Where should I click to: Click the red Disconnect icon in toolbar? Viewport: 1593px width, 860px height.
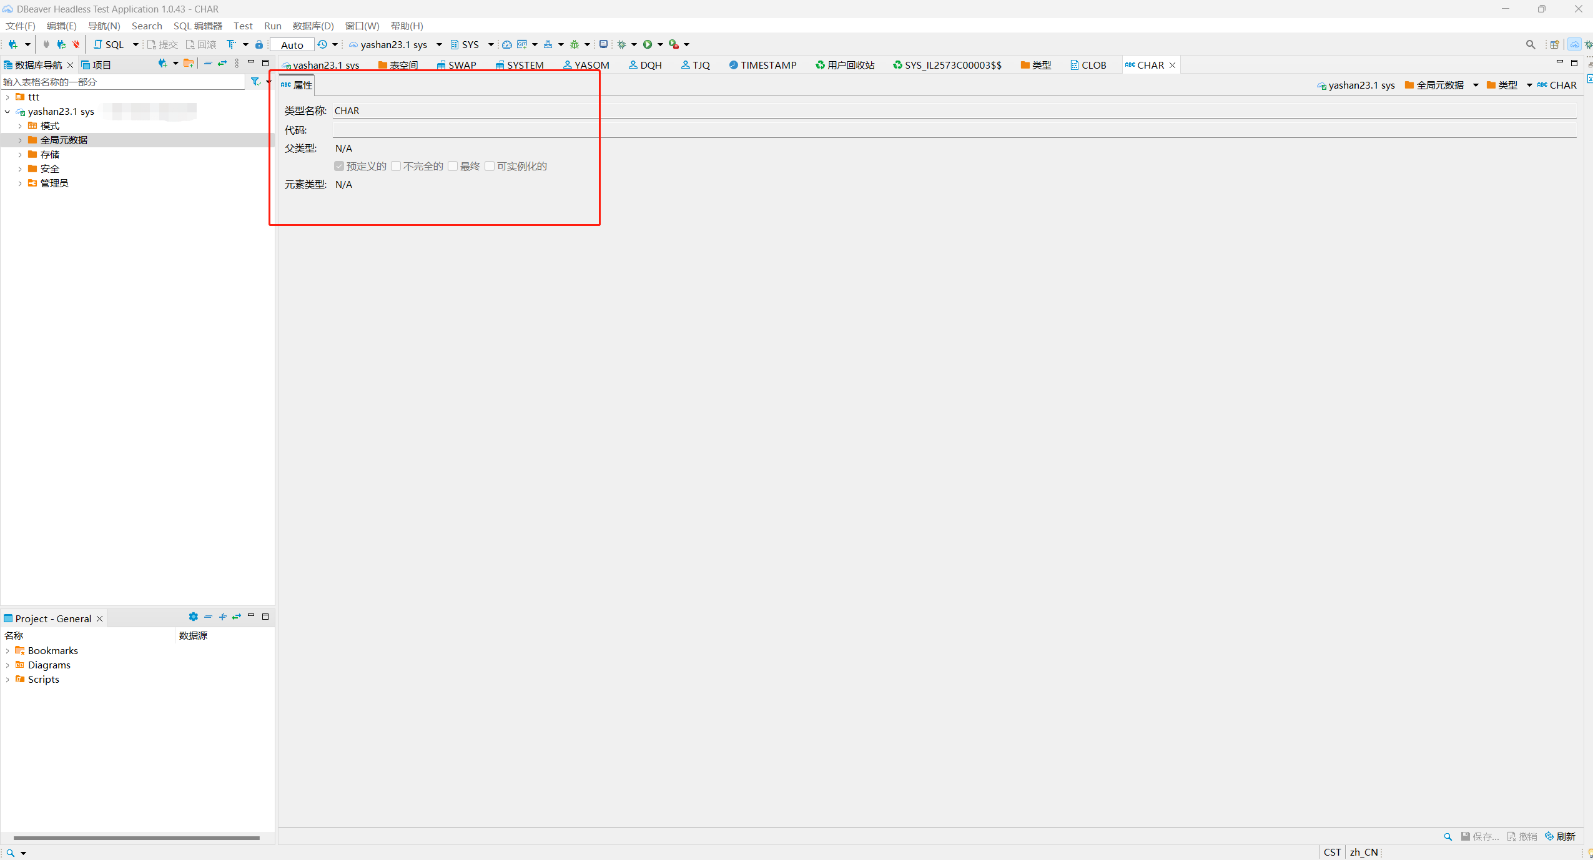click(x=76, y=44)
